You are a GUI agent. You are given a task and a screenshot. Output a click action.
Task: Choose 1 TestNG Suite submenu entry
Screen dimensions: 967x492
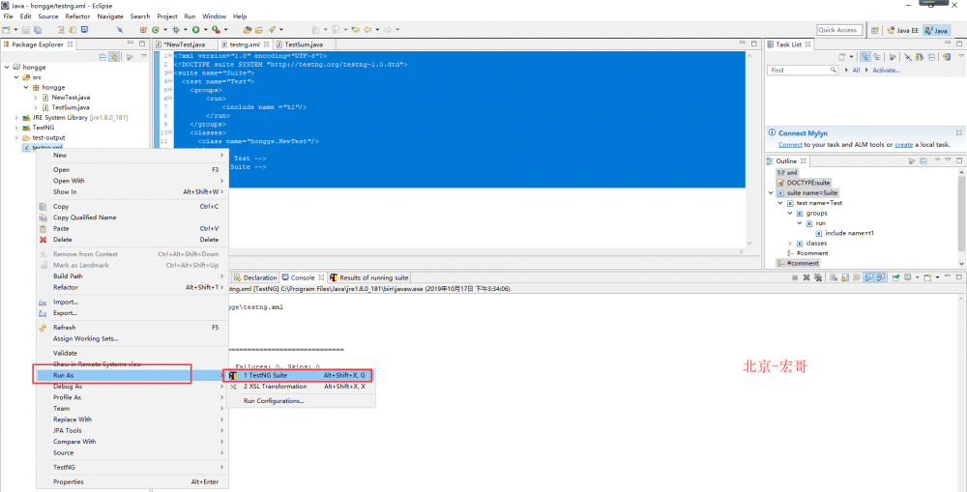pos(301,375)
